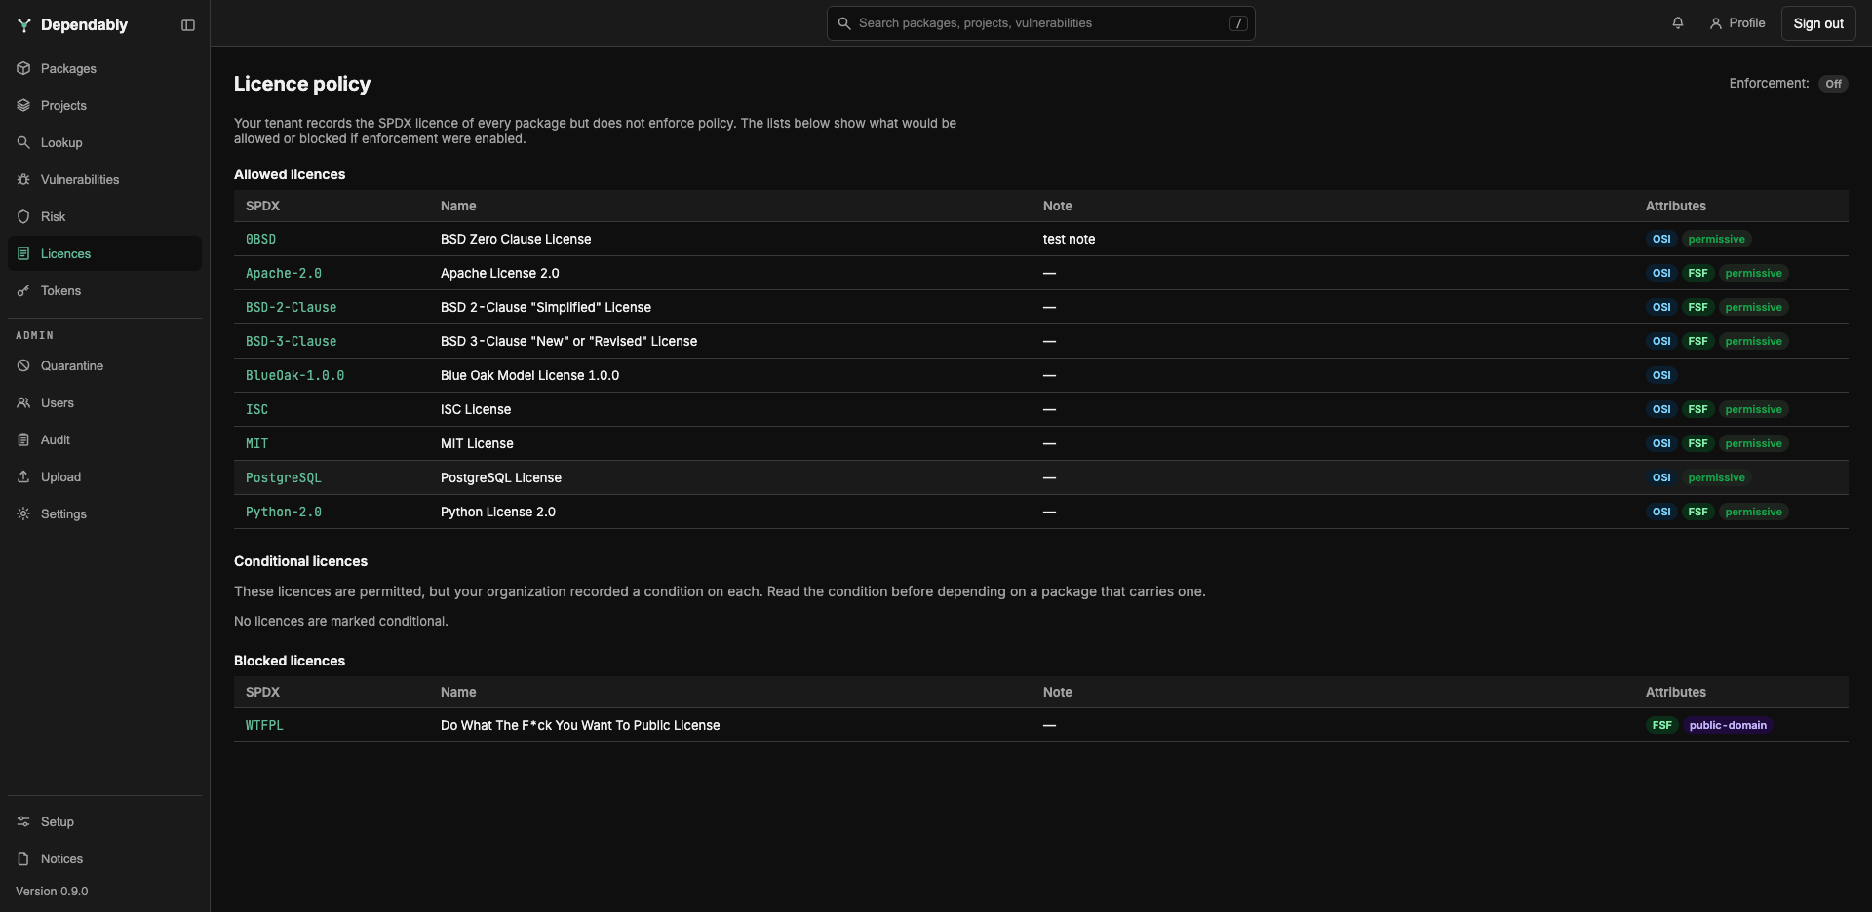Open the PostgreSQL licence link
The width and height of the screenshot is (1872, 912).
[x=283, y=477]
